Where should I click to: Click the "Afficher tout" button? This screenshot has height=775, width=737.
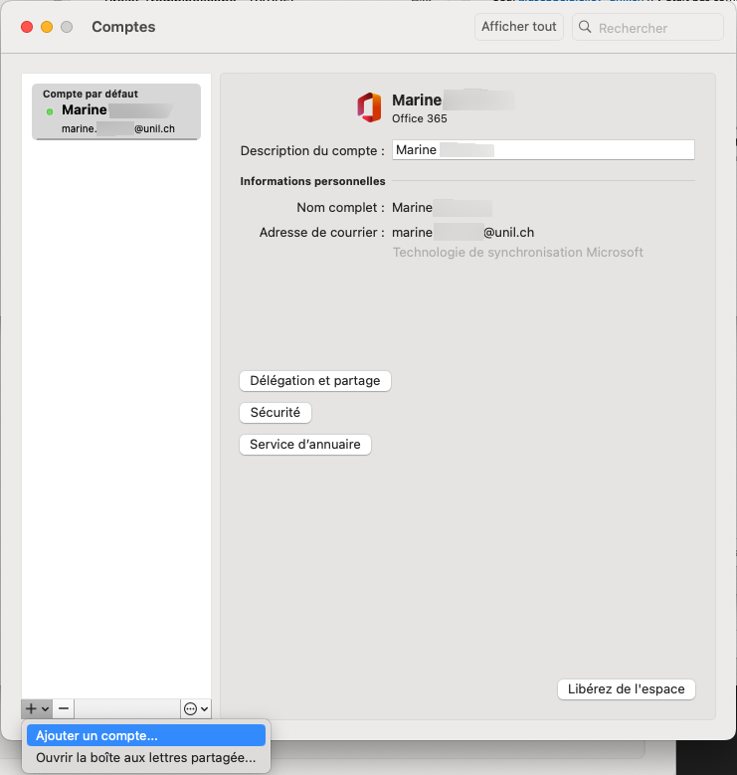click(518, 27)
